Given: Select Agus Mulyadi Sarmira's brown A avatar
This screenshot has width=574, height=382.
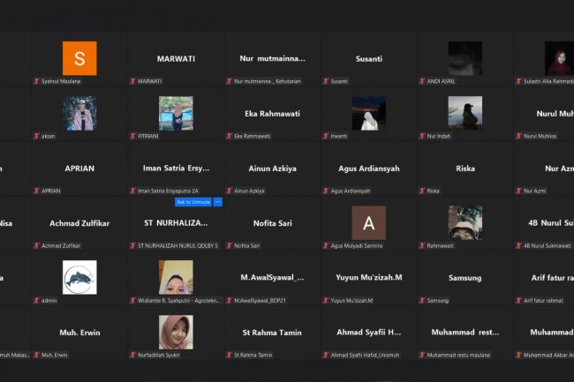Looking at the screenshot, I should pyautogui.click(x=368, y=222).
